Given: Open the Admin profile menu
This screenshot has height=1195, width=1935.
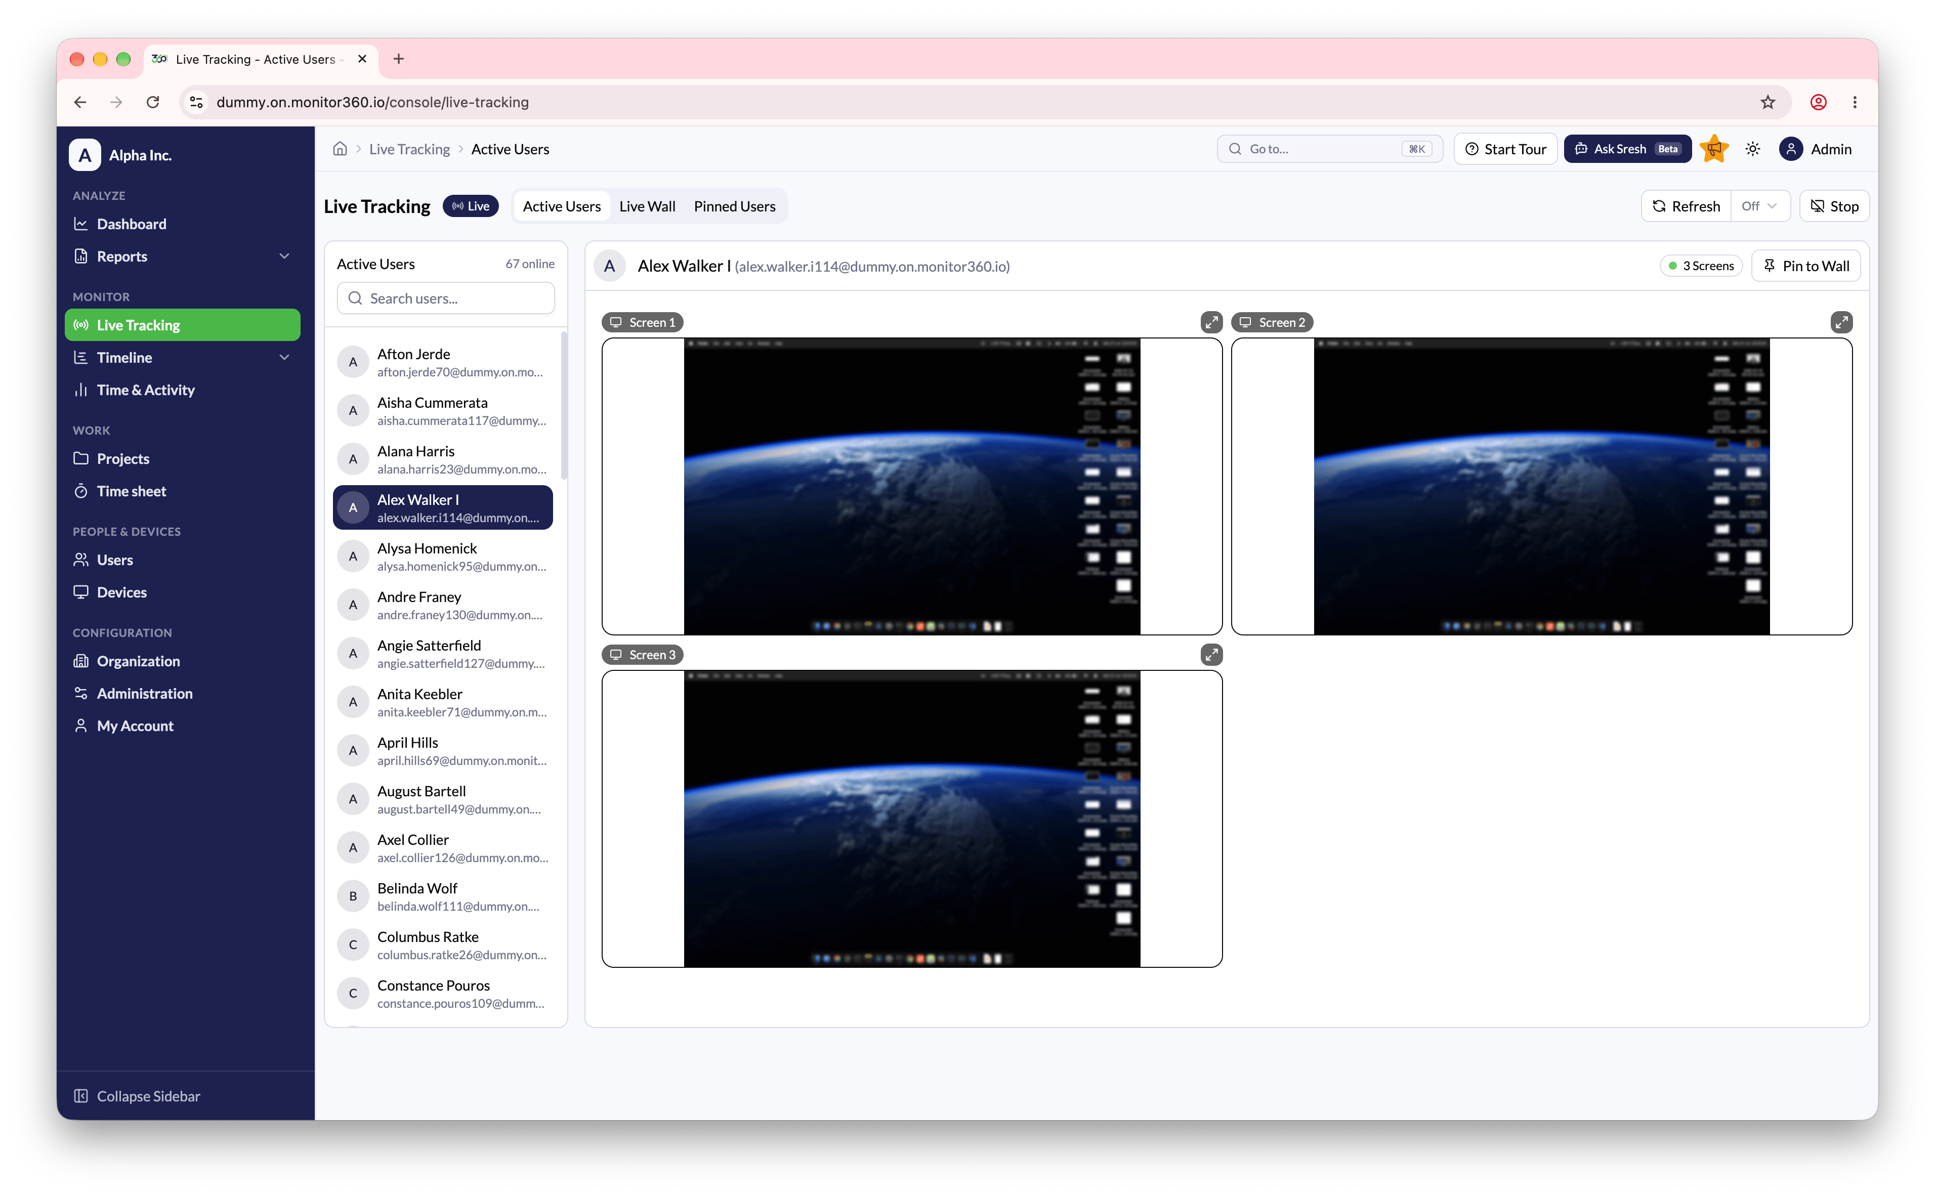Looking at the screenshot, I should (x=1816, y=149).
